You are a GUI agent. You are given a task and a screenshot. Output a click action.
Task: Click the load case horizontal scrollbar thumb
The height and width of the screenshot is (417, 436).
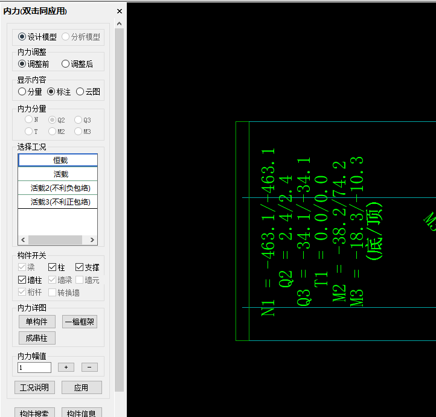[x=55, y=240]
